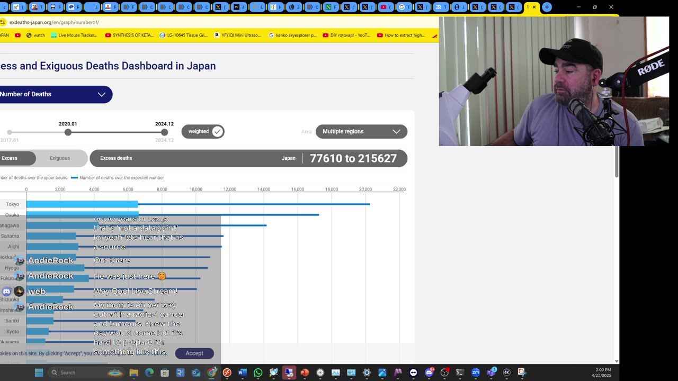Click the 'Excess deaths' bar label
This screenshot has height=381, width=678.
(116, 158)
